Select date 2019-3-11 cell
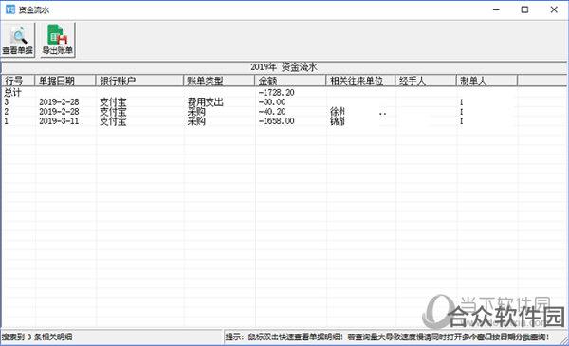The width and height of the screenshot is (569, 346). point(59,120)
